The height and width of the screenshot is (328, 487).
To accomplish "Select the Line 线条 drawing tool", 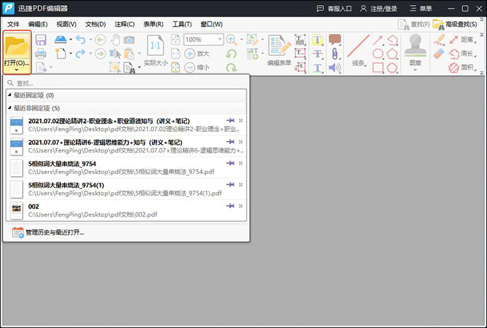I will pos(358,50).
